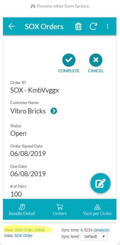Screen dimensions: 120x245
Task: Click the CANCEL label text
Action: pyautogui.click(x=96, y=71)
